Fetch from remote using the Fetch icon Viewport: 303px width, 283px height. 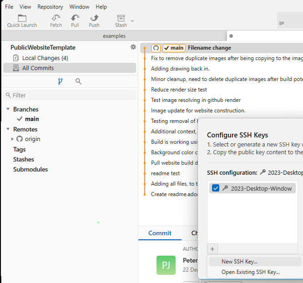[56, 18]
